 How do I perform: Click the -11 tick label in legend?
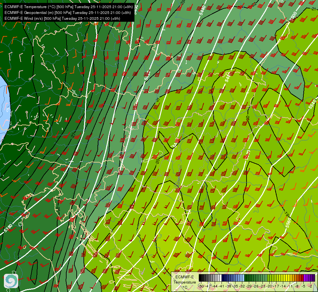[x=290, y=286]
